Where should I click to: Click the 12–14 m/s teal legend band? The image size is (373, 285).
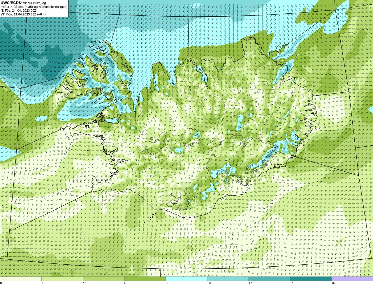[x=269, y=279]
